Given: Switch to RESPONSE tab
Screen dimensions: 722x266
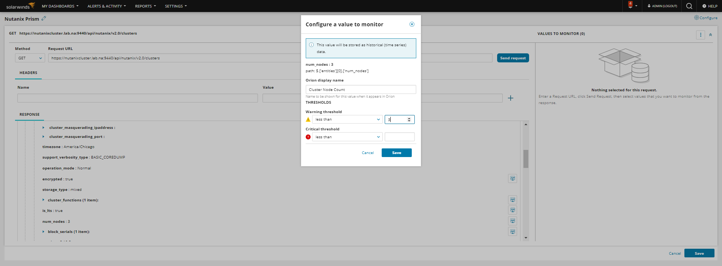Looking at the screenshot, I should [x=29, y=115].
